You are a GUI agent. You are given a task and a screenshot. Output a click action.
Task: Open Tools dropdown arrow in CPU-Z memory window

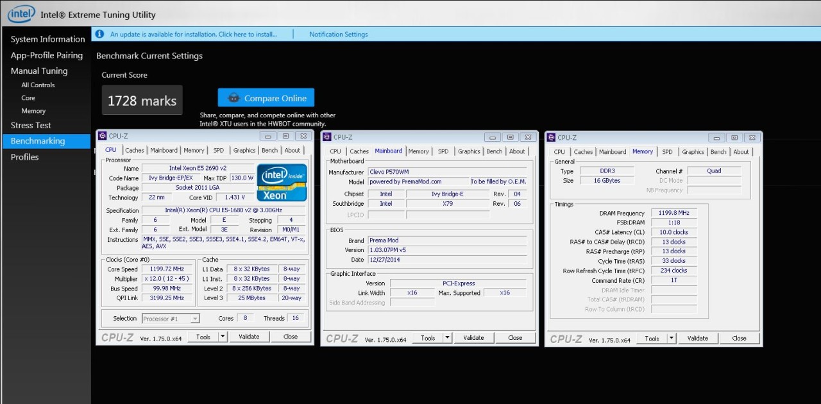(672, 338)
